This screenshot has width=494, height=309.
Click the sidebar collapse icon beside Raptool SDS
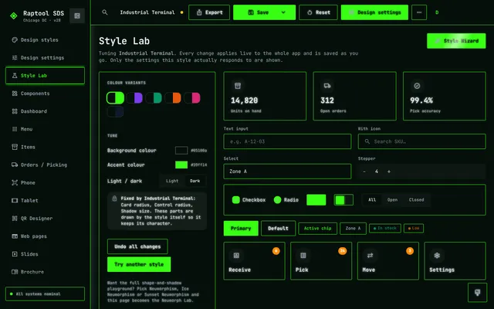[77, 15]
